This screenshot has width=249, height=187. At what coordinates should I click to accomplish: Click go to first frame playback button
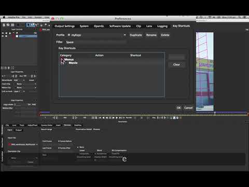(x=100, y=118)
